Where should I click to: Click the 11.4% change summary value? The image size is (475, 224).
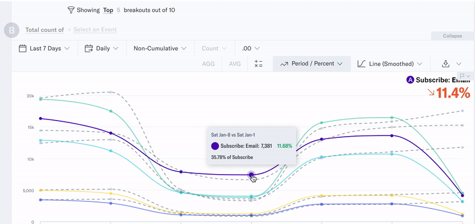(x=453, y=94)
